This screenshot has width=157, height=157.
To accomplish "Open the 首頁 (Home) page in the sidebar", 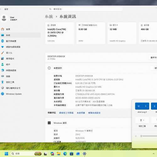I will coord(20,29).
